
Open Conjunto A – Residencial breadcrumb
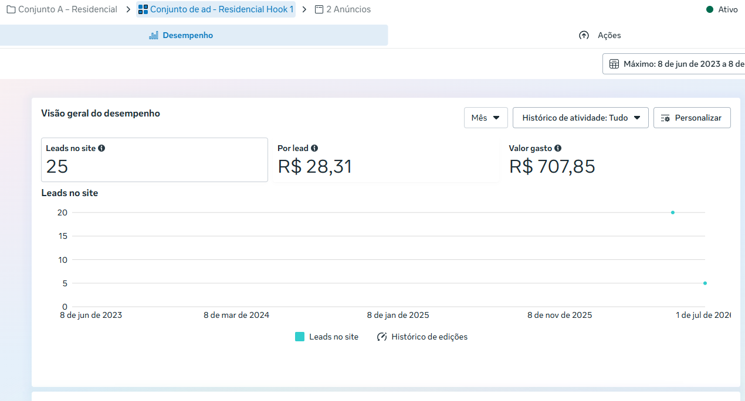67,9
